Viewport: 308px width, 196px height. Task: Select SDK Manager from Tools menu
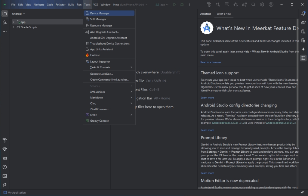(109, 19)
